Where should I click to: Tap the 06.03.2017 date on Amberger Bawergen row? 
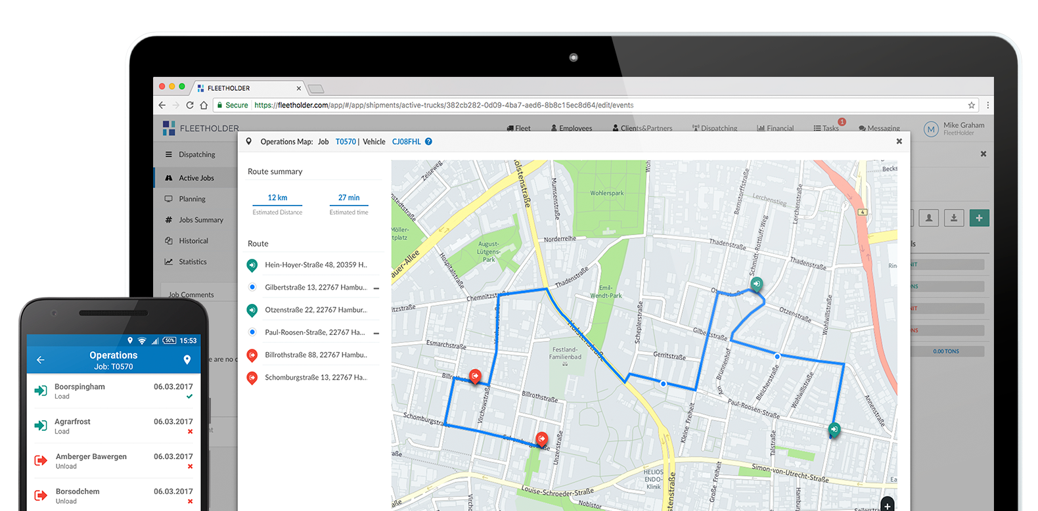click(173, 456)
